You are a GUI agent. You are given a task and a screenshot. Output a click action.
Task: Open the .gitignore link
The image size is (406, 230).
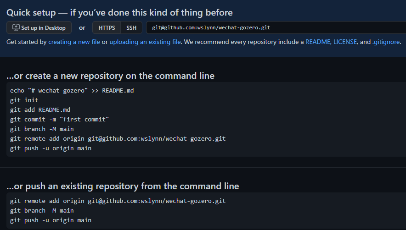click(386, 42)
